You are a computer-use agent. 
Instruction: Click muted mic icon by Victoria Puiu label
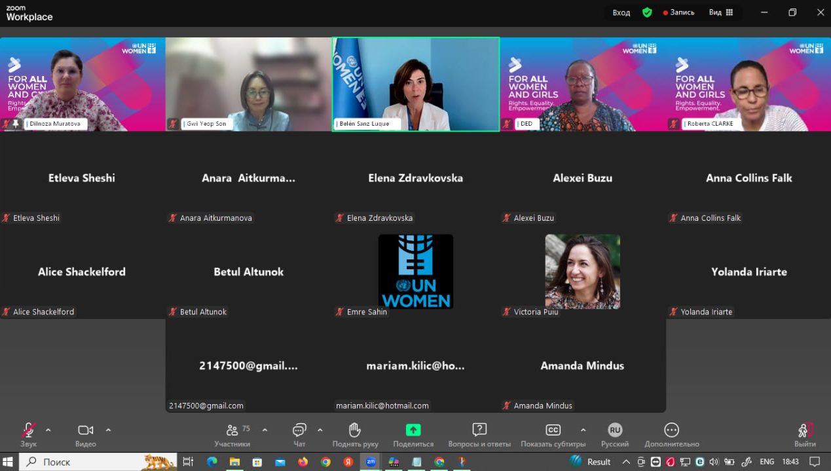click(507, 312)
